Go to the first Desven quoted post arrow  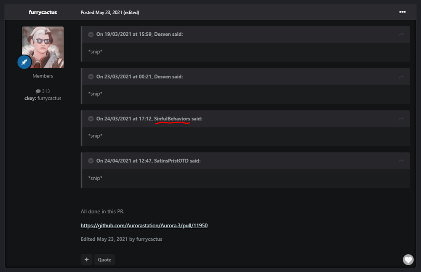click(401, 35)
